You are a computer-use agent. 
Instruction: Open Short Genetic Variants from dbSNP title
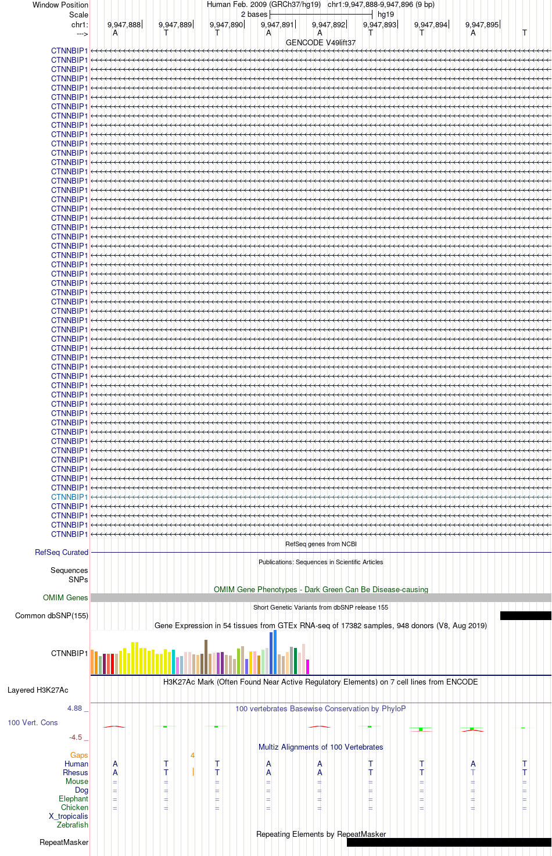pyautogui.click(x=321, y=608)
